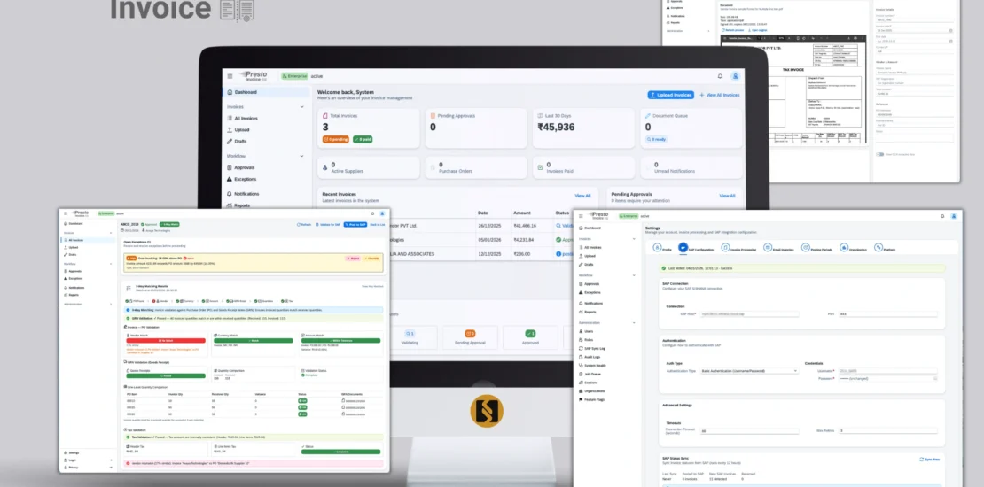This screenshot has height=487, width=984.
Task: Click the user avatar icon in the main dashboard header
Action: (735, 76)
